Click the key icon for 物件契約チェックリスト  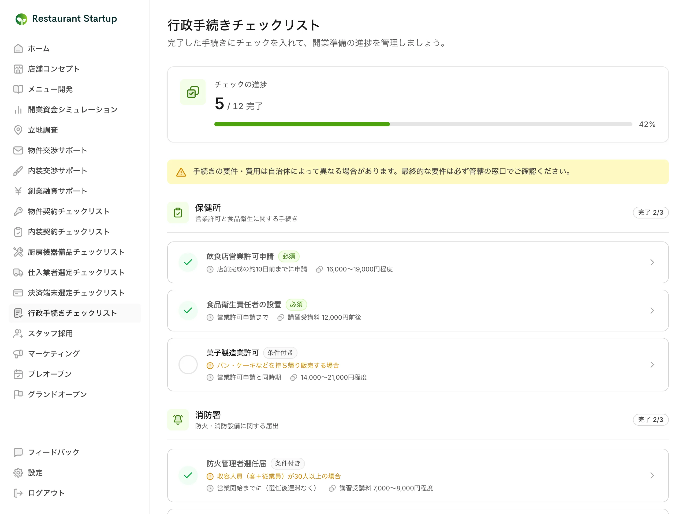point(18,211)
